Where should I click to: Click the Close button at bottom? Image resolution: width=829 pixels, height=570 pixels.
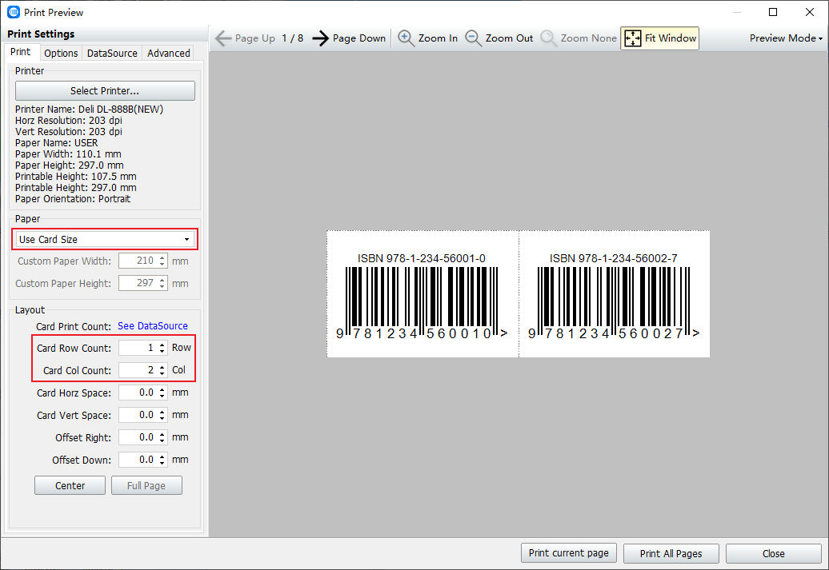[x=774, y=553]
